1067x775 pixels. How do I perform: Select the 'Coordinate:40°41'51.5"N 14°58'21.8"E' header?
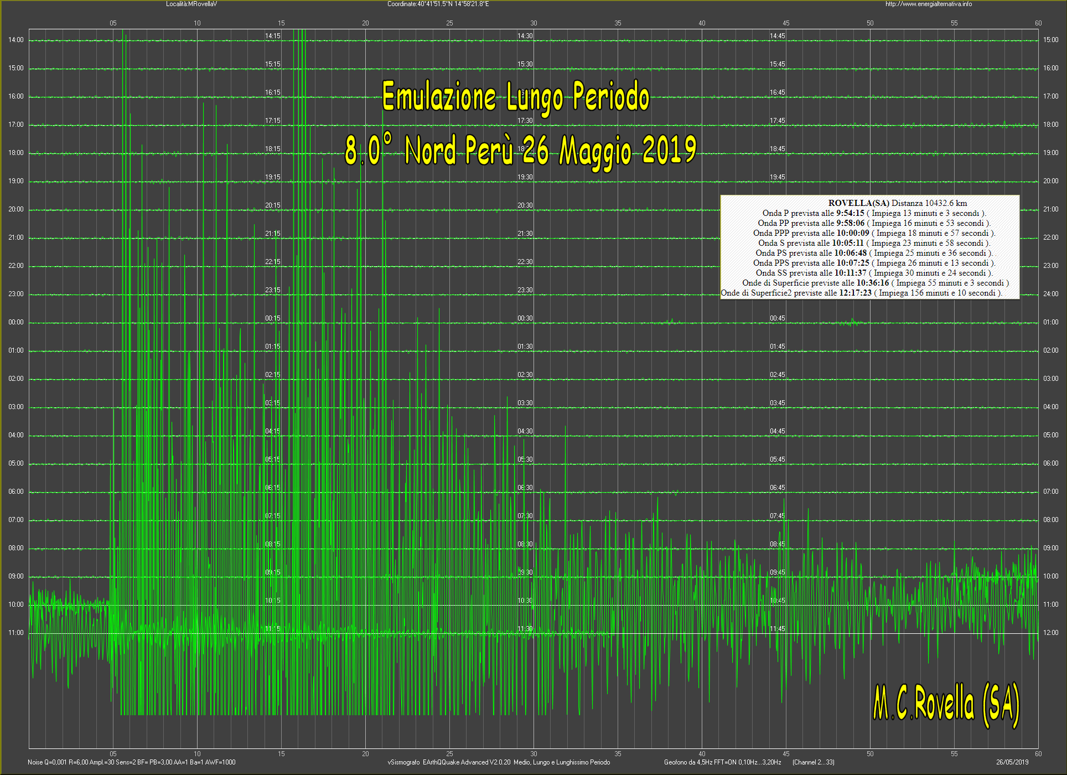pyautogui.click(x=438, y=4)
